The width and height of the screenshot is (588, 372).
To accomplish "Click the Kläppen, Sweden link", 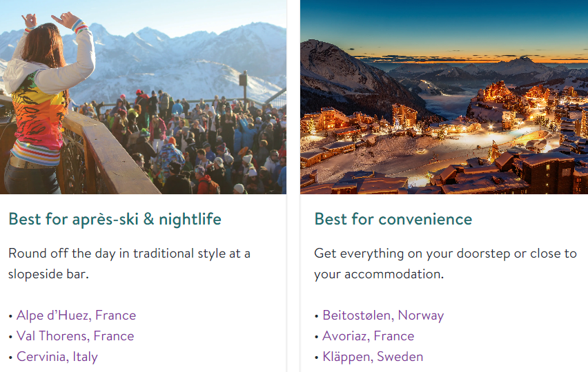I will [373, 357].
